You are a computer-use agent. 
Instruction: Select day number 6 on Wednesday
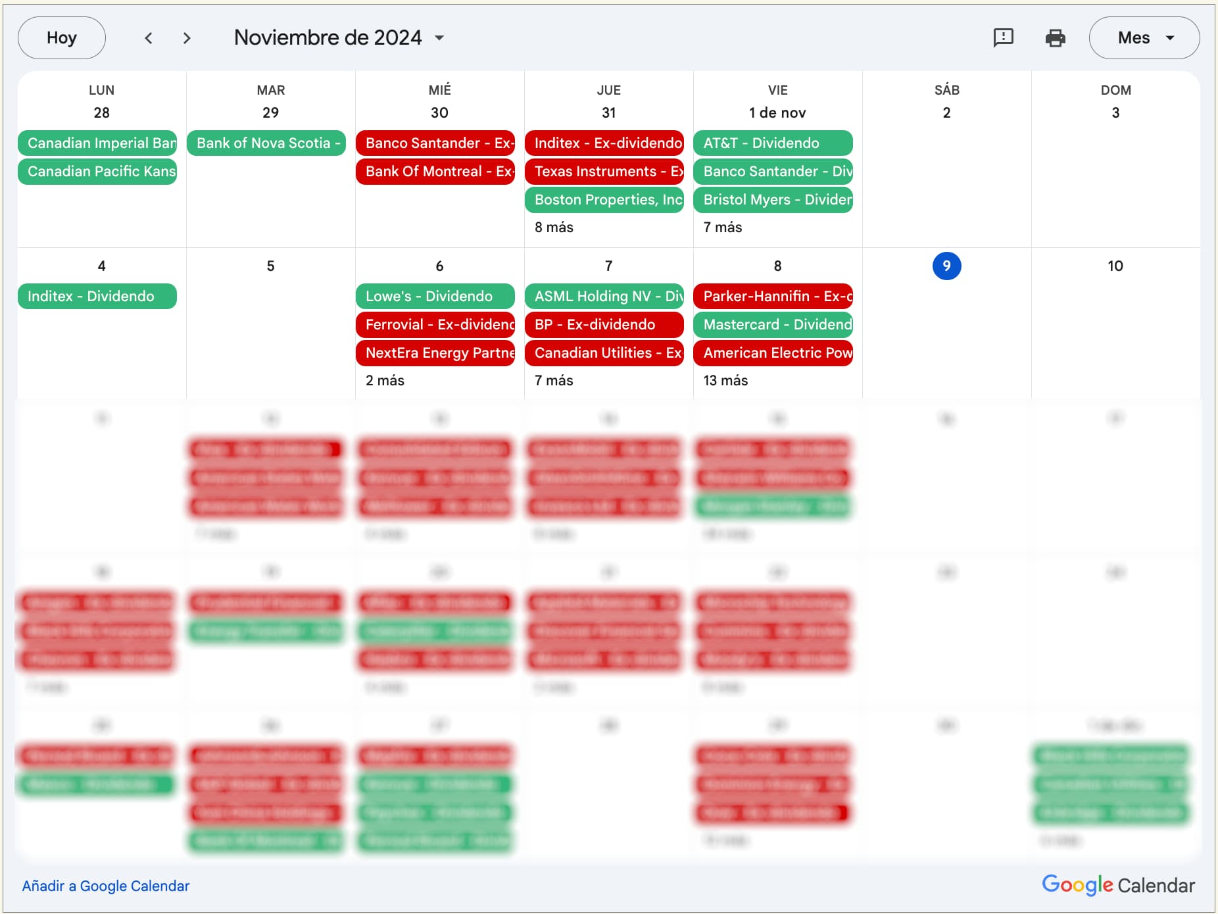pyautogui.click(x=439, y=266)
